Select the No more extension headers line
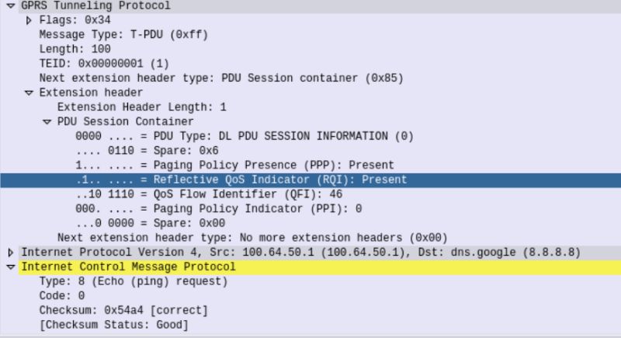 pos(252,238)
